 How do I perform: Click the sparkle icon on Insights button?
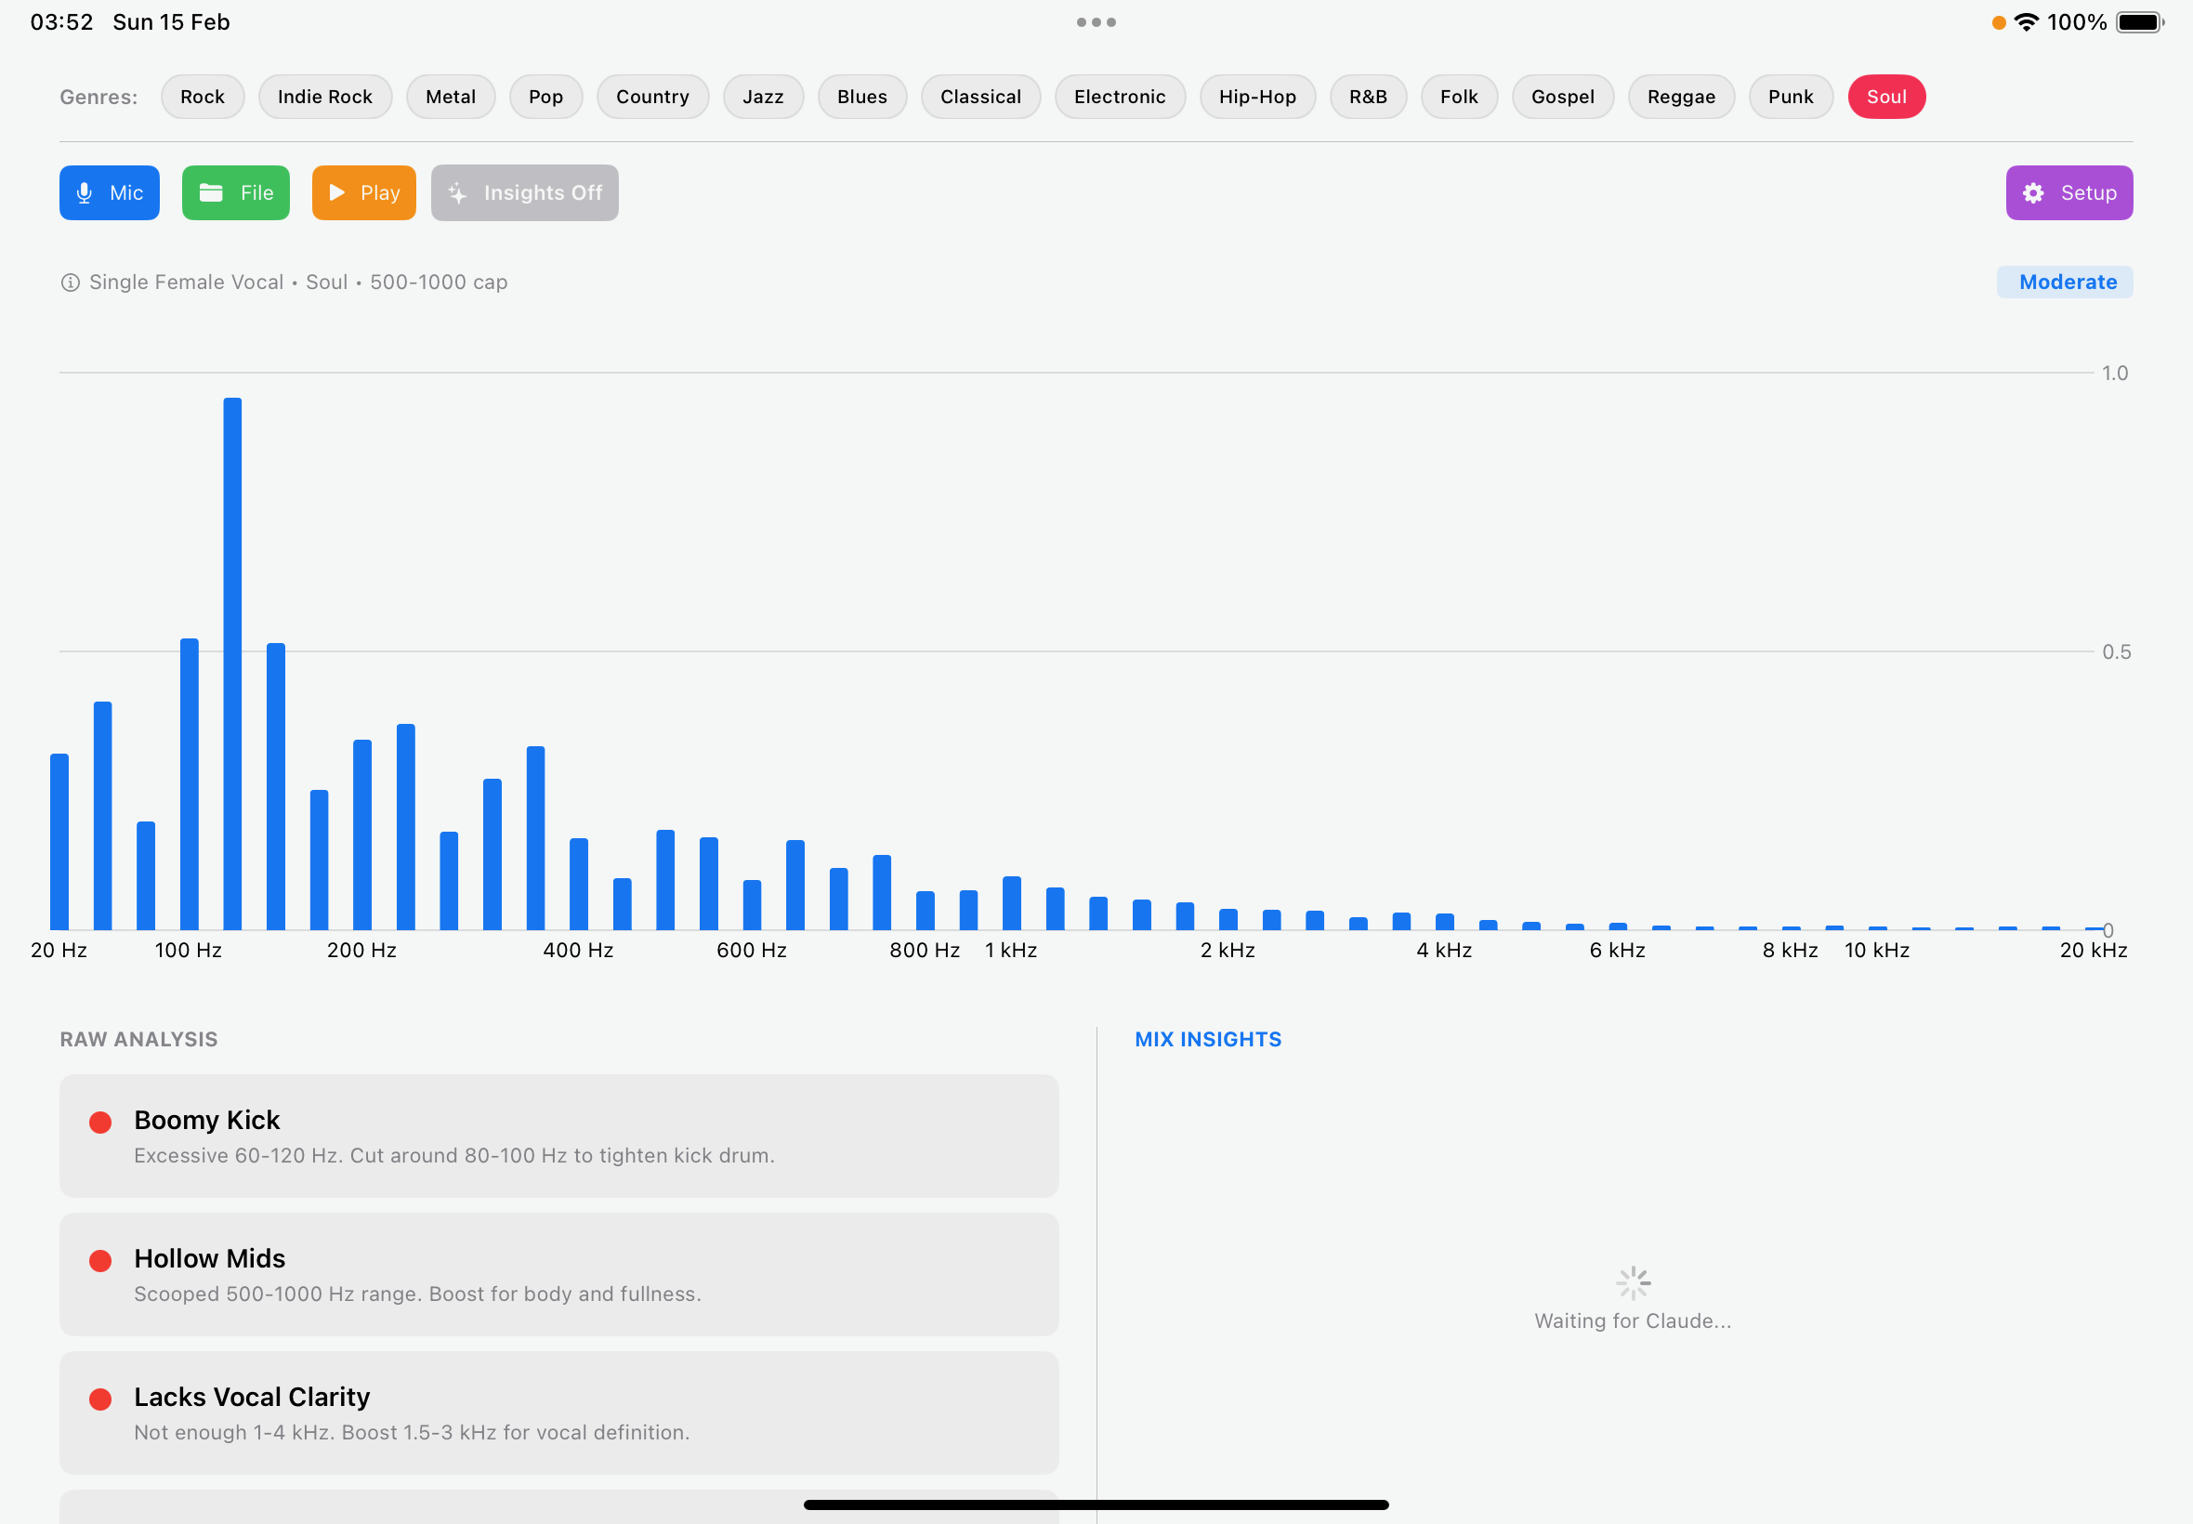[x=457, y=193]
